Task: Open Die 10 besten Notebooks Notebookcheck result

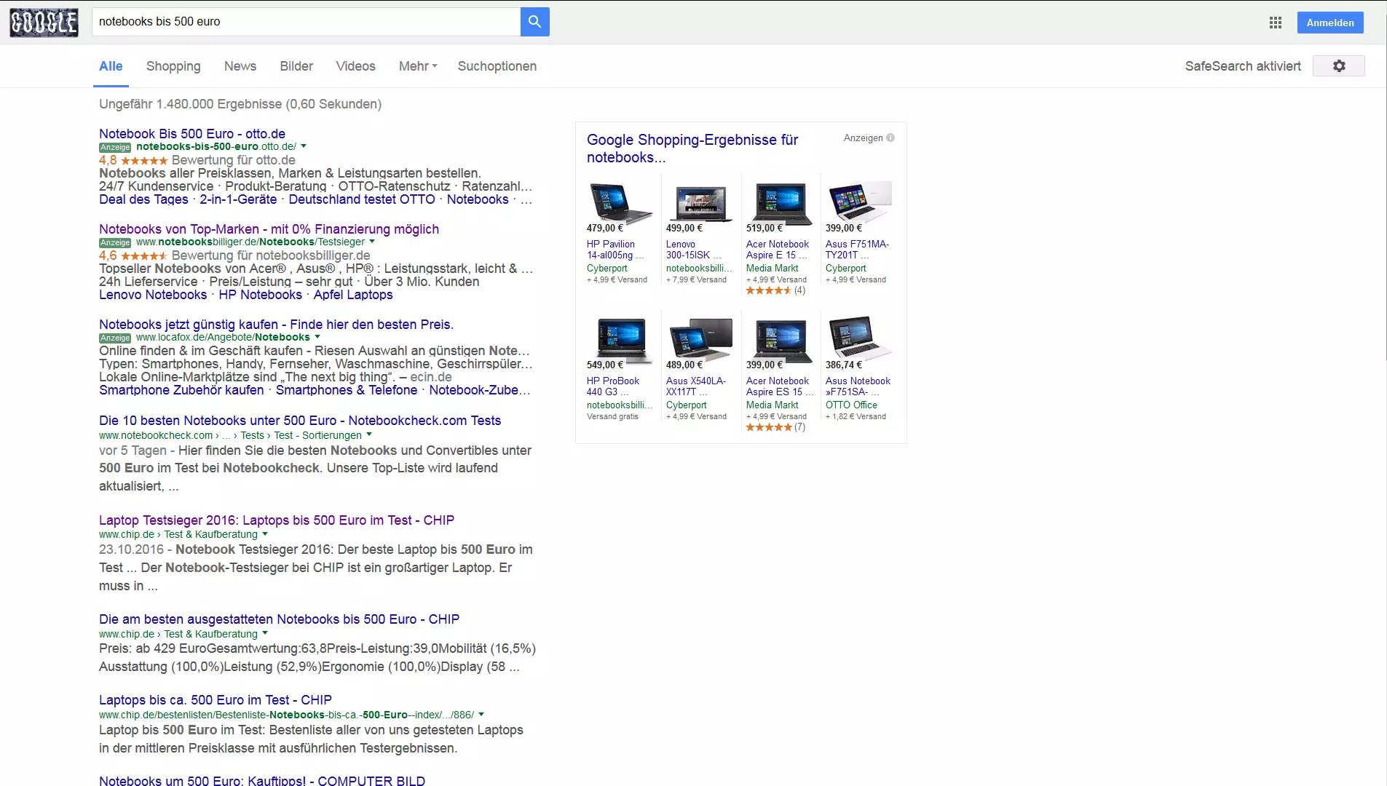Action: click(x=300, y=421)
